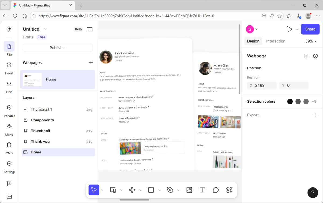323x203 pixels.
Task: Expand the zoom level 39% dropdown
Action: tap(311, 41)
